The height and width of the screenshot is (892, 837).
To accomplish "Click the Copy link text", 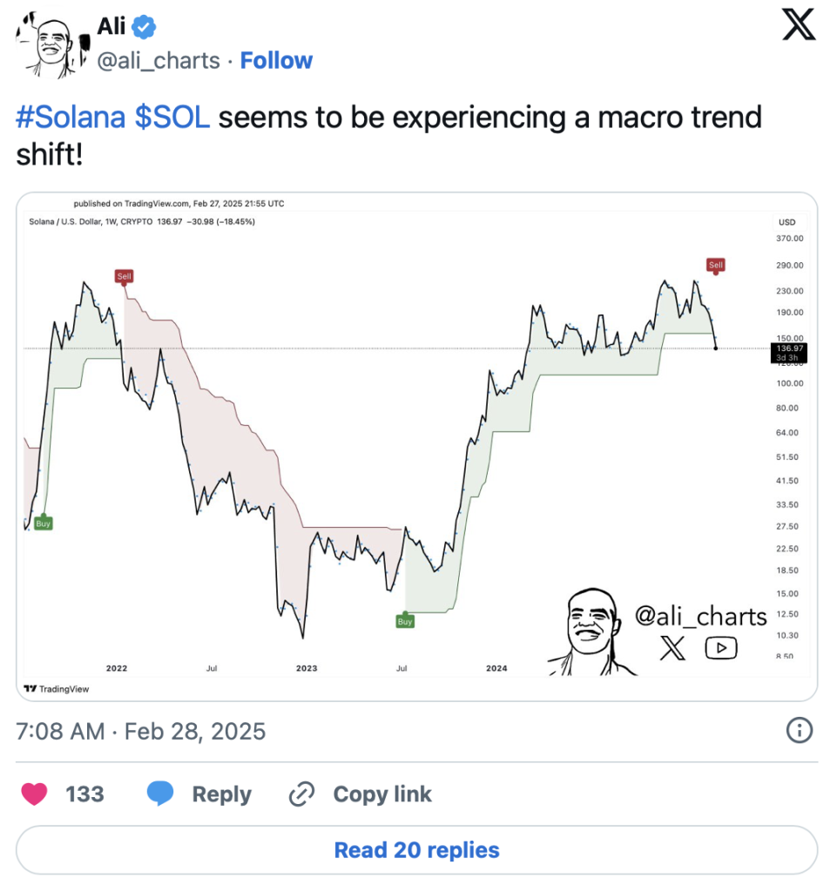I will [x=381, y=794].
